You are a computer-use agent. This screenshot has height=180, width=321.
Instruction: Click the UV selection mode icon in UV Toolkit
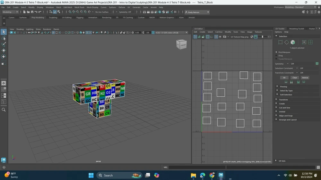coord(304,42)
